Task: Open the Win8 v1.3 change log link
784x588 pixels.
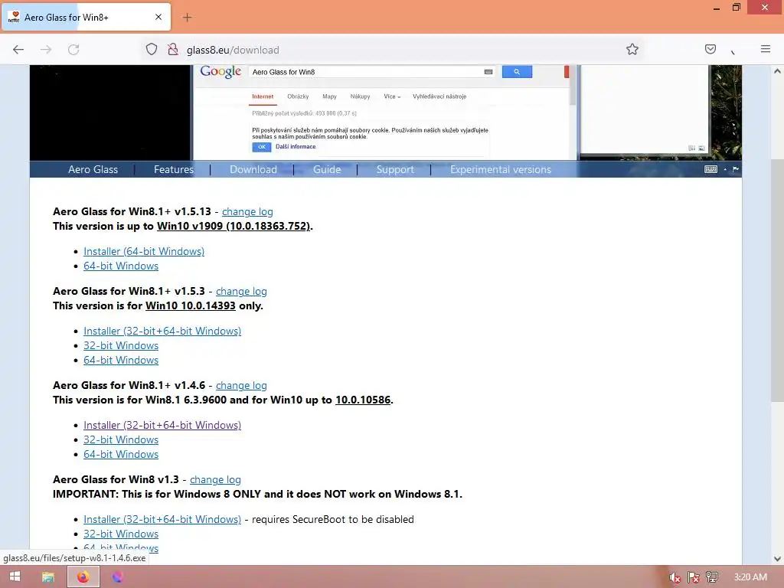Action: tap(215, 479)
